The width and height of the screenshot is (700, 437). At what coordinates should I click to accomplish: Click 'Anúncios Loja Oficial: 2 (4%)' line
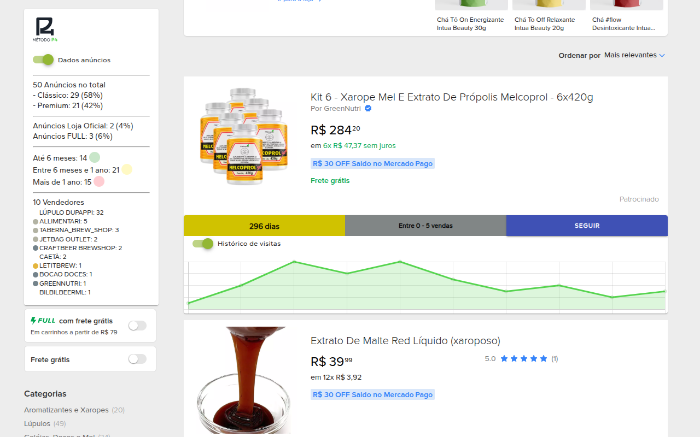pyautogui.click(x=83, y=126)
